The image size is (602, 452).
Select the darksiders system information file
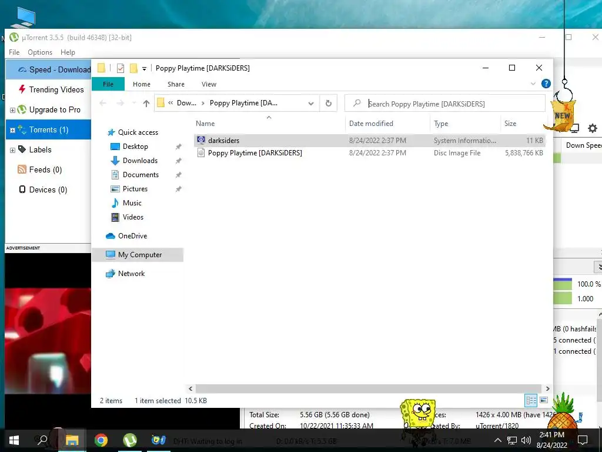pyautogui.click(x=369, y=140)
